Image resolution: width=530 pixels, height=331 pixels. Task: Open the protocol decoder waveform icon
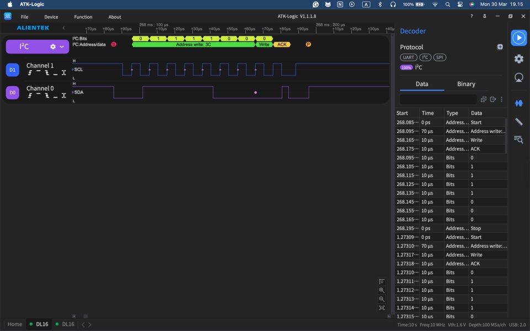click(x=518, y=103)
